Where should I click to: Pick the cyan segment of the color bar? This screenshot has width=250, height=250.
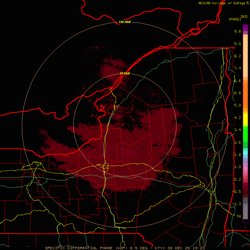(245, 153)
